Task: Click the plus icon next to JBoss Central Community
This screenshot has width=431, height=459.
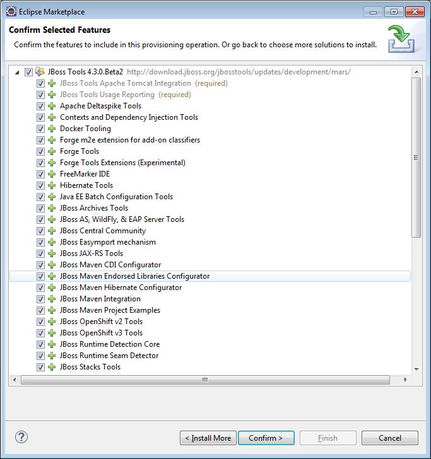Action: pos(52,231)
